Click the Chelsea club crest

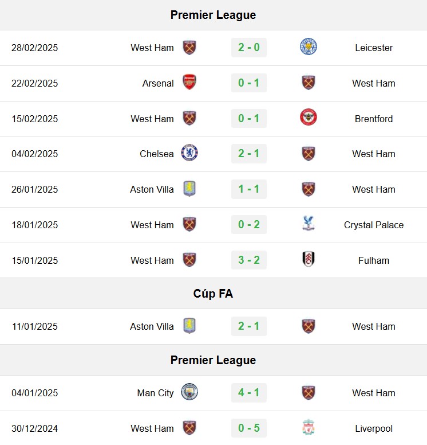(189, 153)
